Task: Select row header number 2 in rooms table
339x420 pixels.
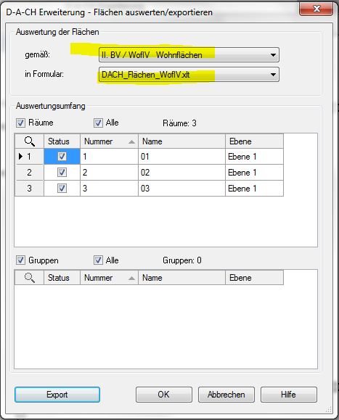Action: coord(29,172)
